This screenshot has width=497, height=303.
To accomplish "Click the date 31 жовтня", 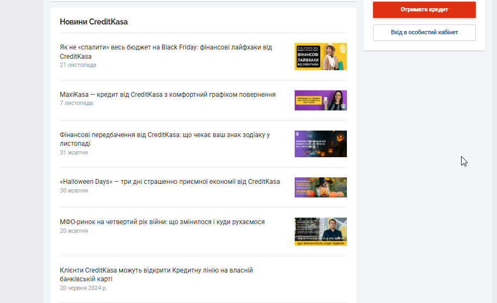I will click(x=74, y=152).
